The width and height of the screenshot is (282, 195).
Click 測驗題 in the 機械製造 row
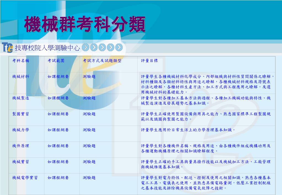pyautogui.click(x=89, y=98)
